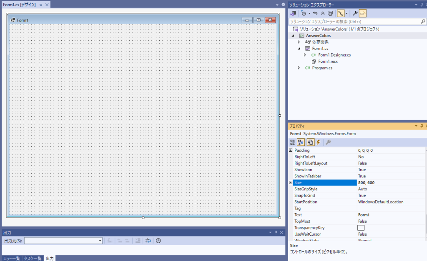Click the TransparencyKey color swatch

(361, 228)
